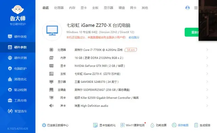Expand the 显卡 row chevron
This screenshot has width=217, height=133.
[x=207, y=66]
